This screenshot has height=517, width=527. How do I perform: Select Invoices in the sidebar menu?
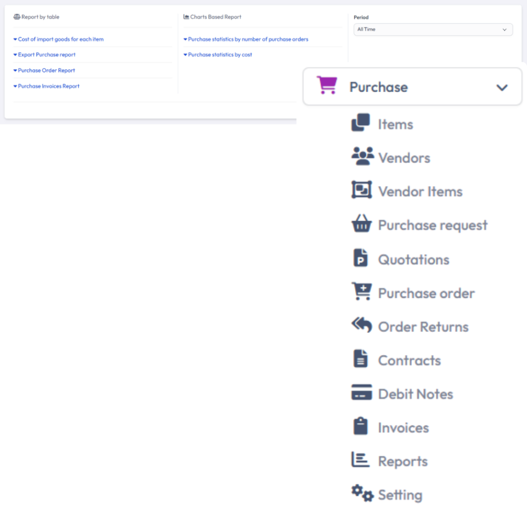(x=403, y=427)
